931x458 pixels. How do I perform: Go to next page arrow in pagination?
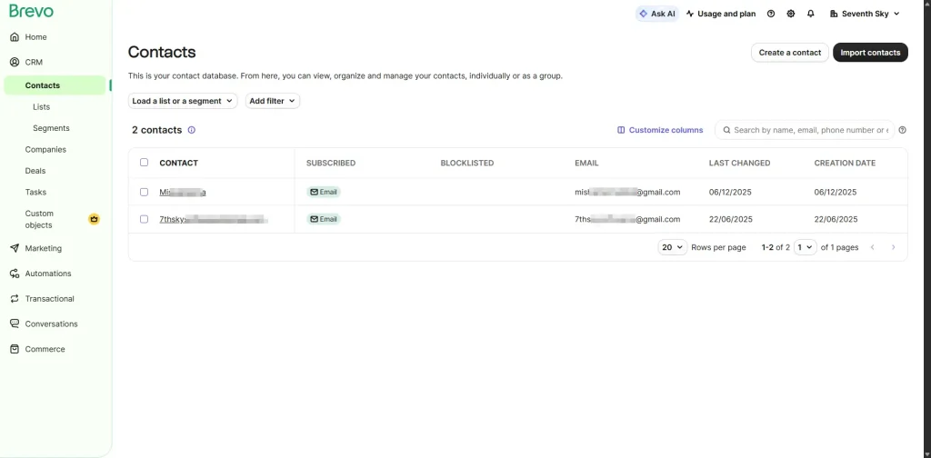tap(893, 247)
